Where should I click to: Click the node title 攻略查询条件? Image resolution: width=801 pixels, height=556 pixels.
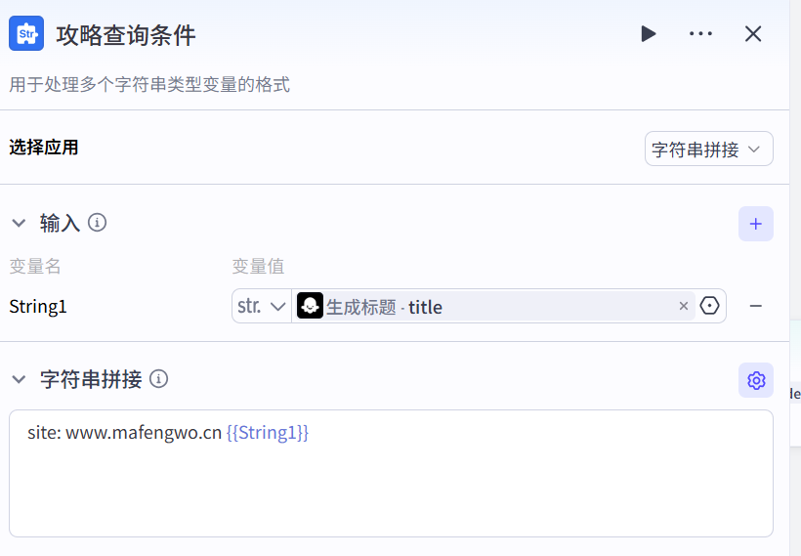coord(126,35)
